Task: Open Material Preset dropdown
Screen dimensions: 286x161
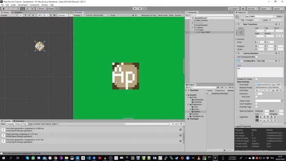Action: click(x=269, y=88)
